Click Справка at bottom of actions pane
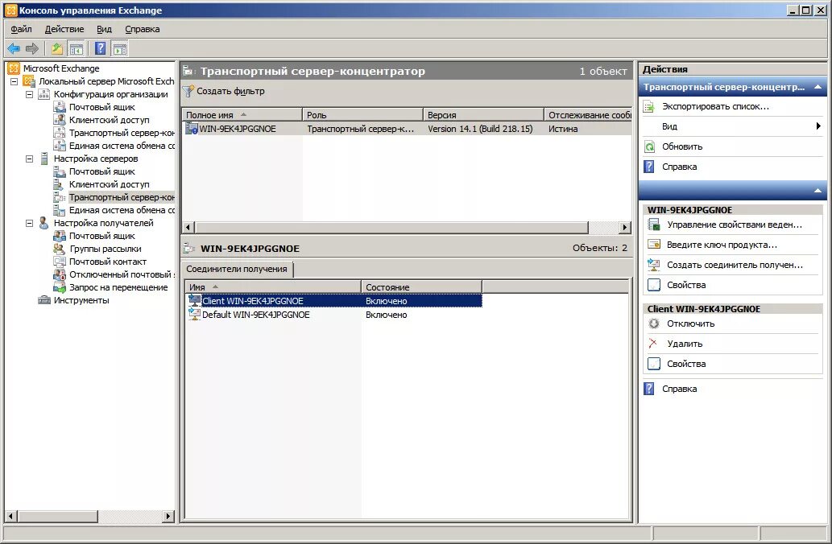The image size is (832, 544). tap(679, 389)
